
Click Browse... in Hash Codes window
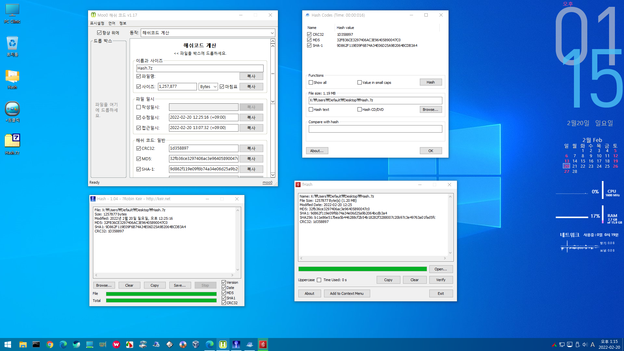point(431,110)
